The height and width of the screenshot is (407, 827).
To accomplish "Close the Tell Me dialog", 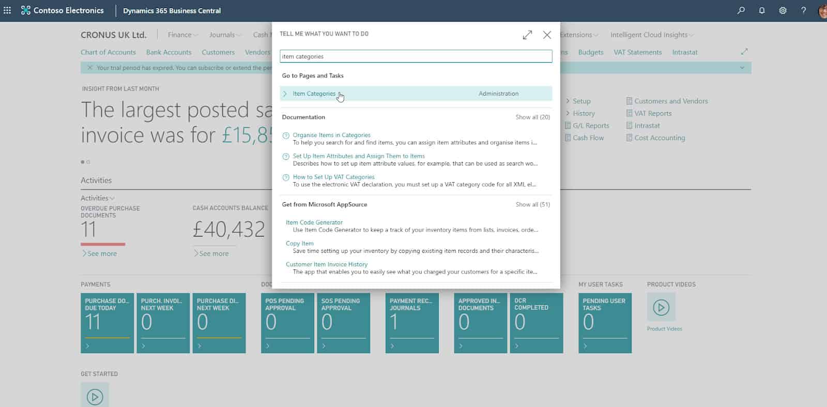I will [x=547, y=35].
